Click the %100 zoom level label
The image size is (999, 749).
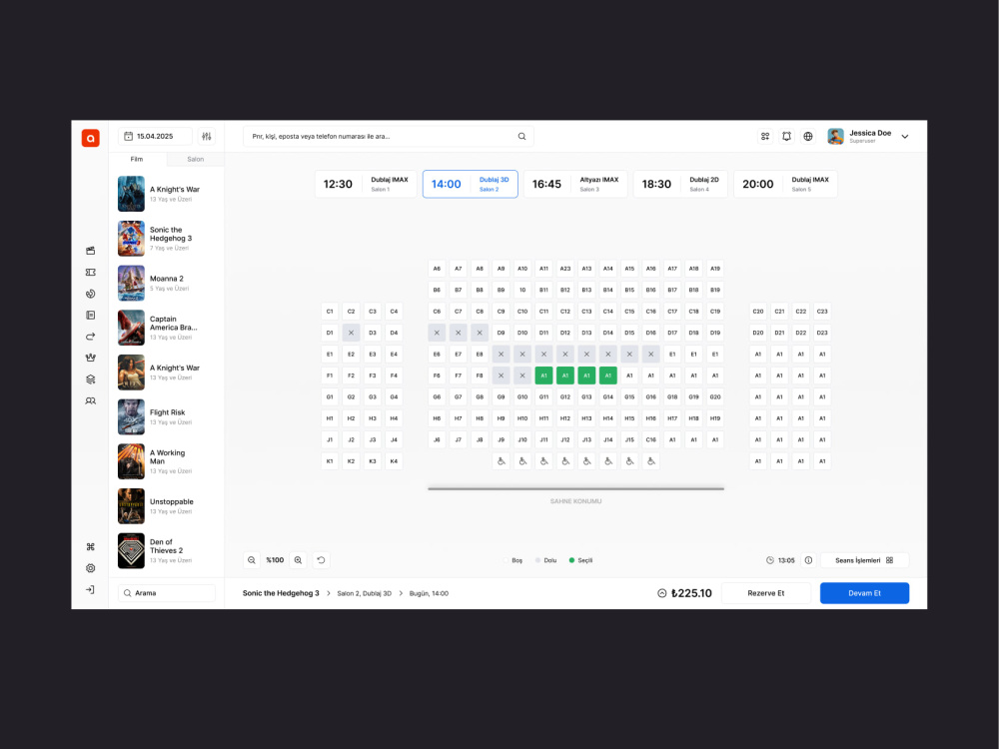pyautogui.click(x=275, y=560)
